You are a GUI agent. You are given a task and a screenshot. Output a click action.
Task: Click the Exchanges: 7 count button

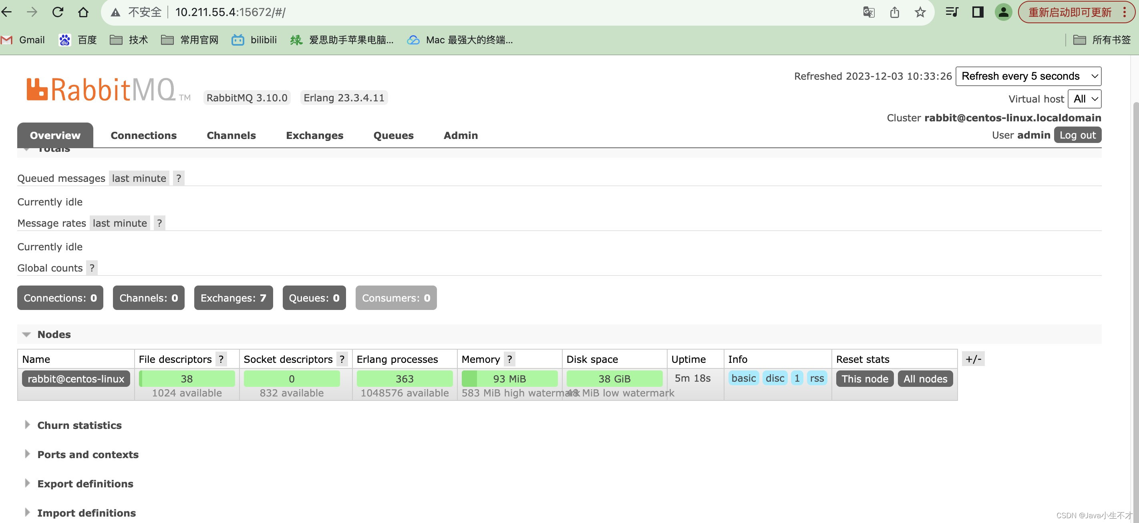[x=233, y=298]
